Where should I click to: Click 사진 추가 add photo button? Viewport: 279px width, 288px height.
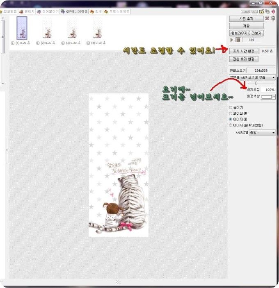click(246, 19)
